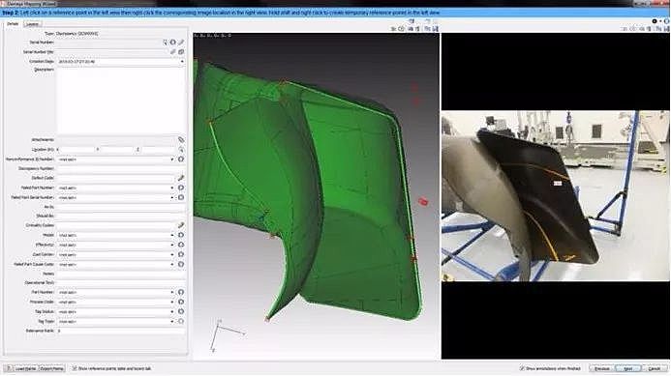Click the copy icon next to Serial Number Site
Screen dimensions: 671x376
coord(181,51)
